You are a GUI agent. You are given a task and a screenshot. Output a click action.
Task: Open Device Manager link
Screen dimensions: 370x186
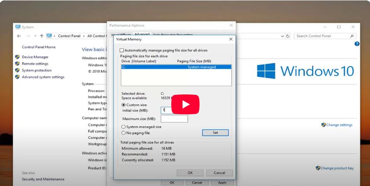tap(35, 57)
